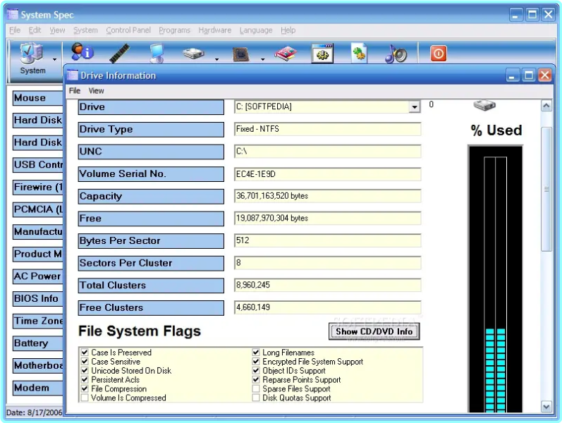Toggle the Sparse Files Support checkbox
The width and height of the screenshot is (562, 423).
coord(256,388)
